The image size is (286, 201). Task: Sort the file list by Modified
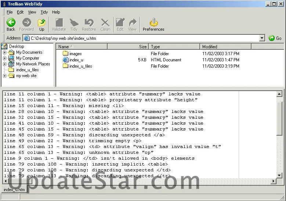point(226,47)
